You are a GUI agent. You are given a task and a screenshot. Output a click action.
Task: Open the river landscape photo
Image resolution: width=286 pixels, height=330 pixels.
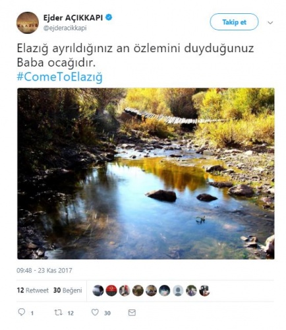coord(146,174)
